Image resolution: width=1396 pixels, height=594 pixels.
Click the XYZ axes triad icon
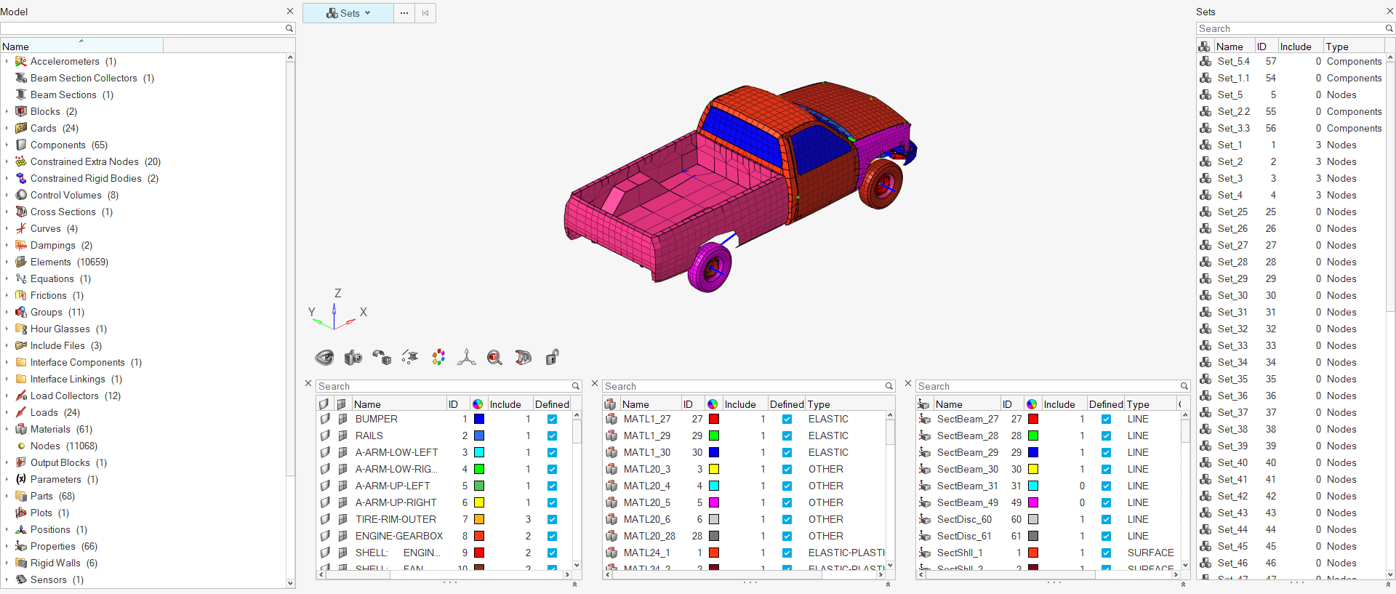click(467, 357)
